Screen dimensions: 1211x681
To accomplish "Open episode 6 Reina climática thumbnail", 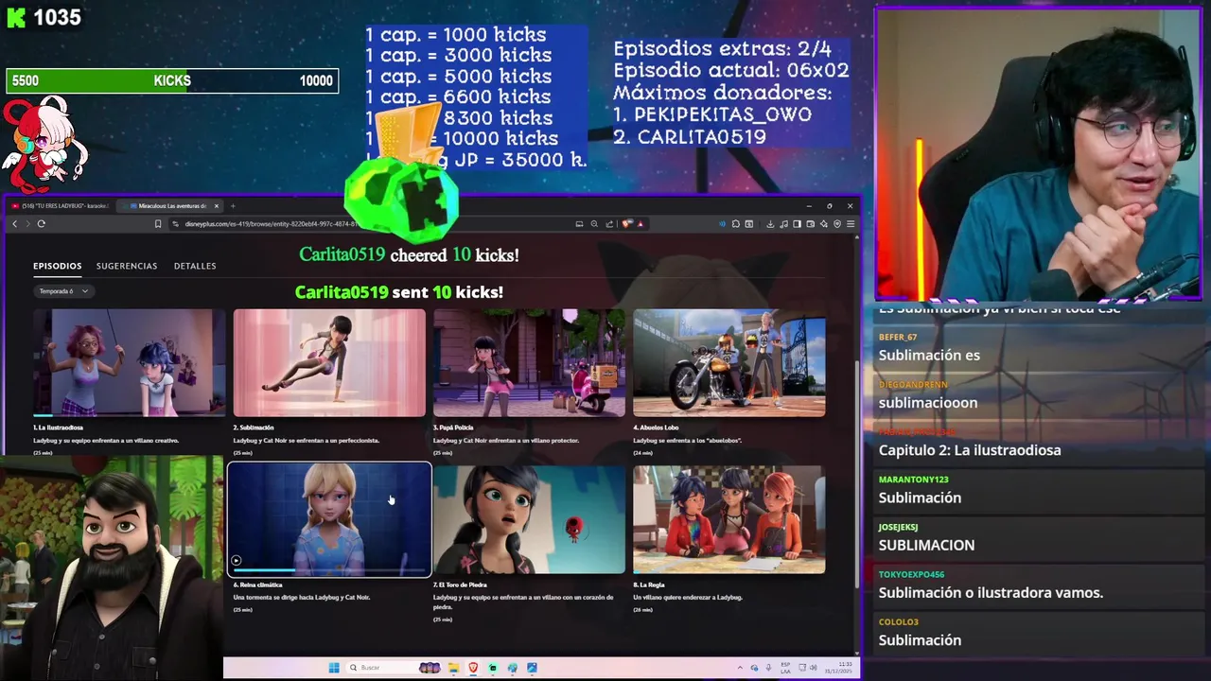I will (329, 519).
